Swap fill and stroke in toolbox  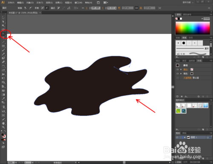click(x=5, y=131)
